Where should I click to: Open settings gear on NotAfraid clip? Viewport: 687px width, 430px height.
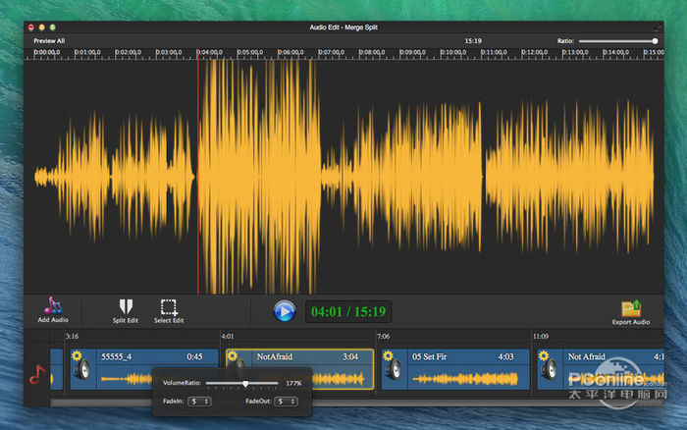(233, 355)
